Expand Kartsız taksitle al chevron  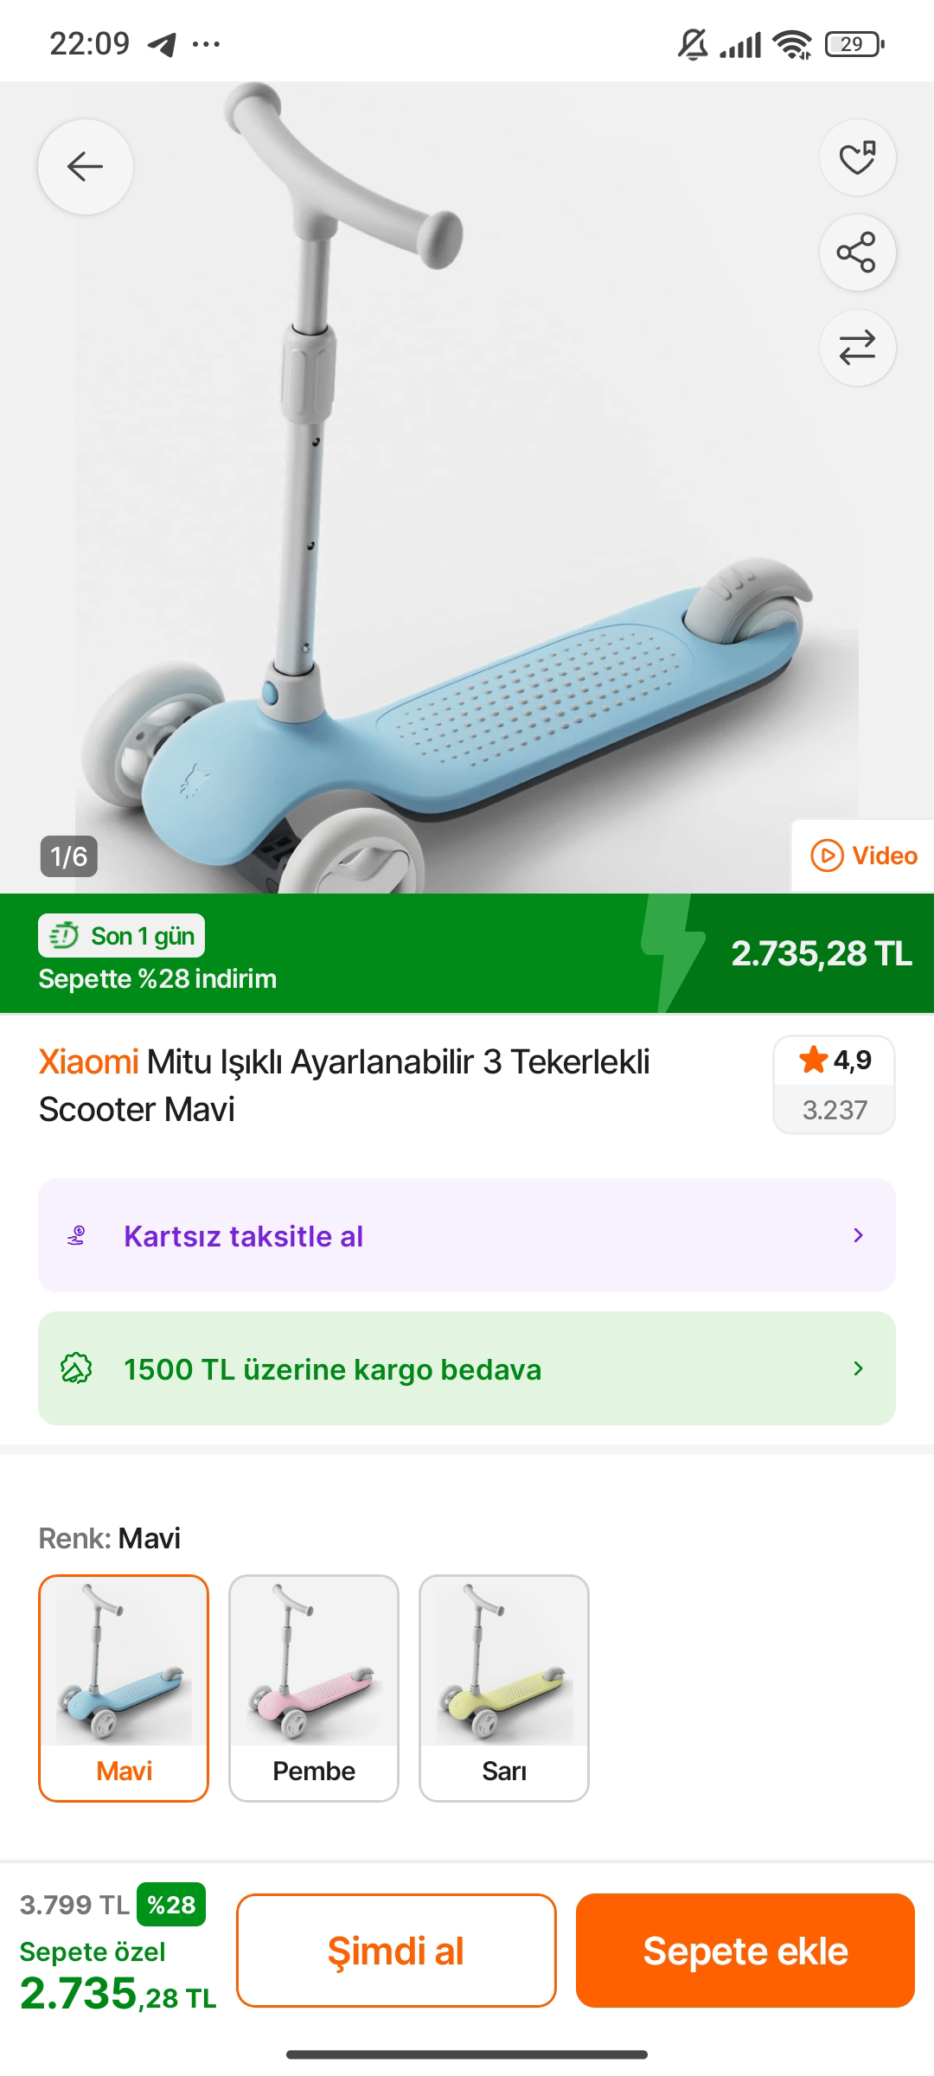(858, 1235)
